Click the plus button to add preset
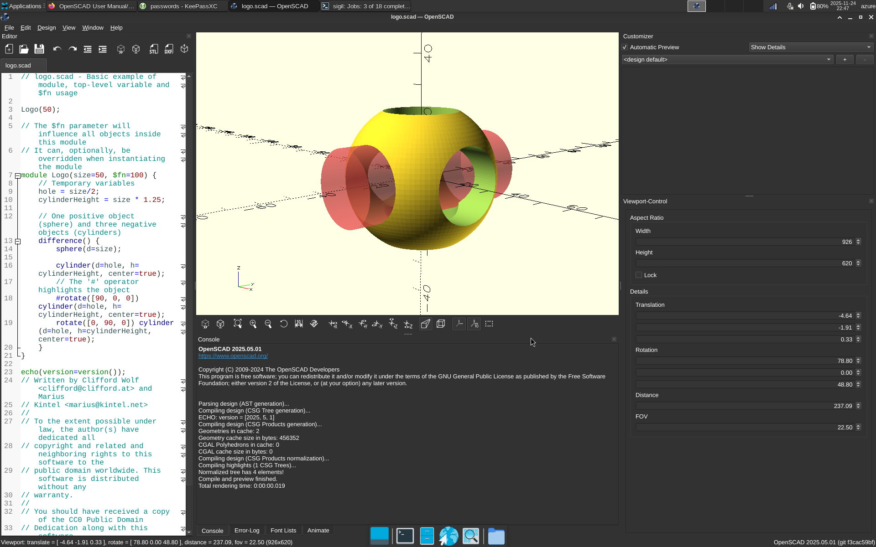The image size is (876, 547). (x=845, y=60)
